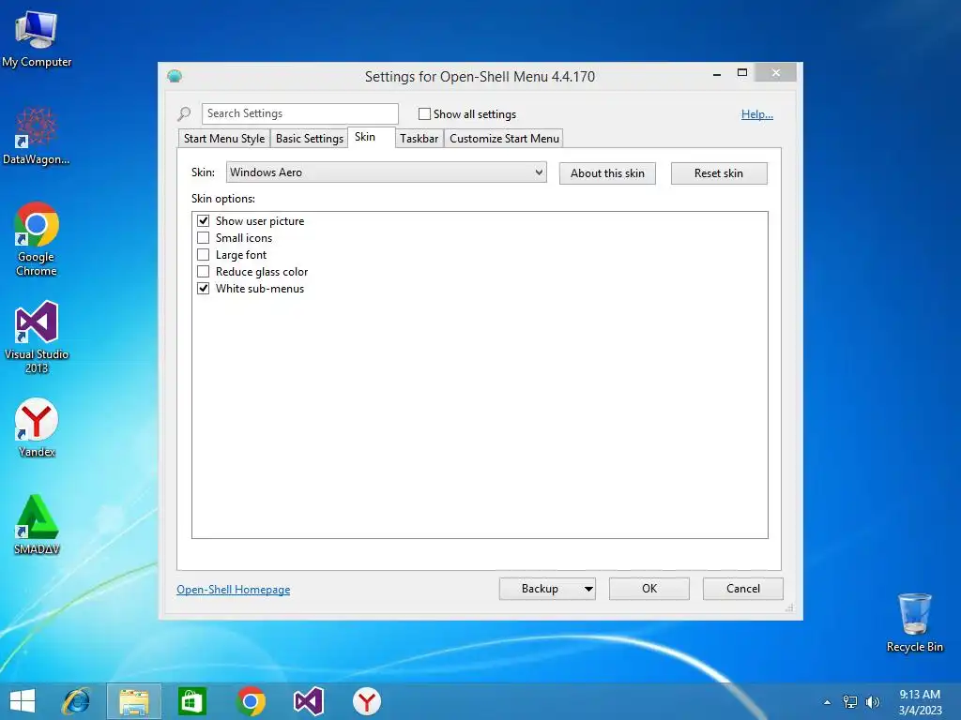Minimize the Open-Shell settings window
The height and width of the screenshot is (720, 961).
click(717, 73)
